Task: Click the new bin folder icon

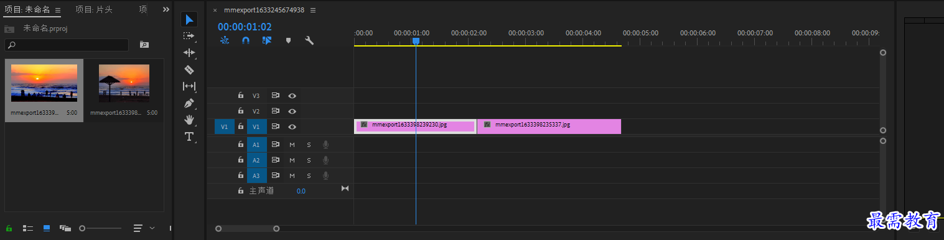Action: click(x=144, y=45)
